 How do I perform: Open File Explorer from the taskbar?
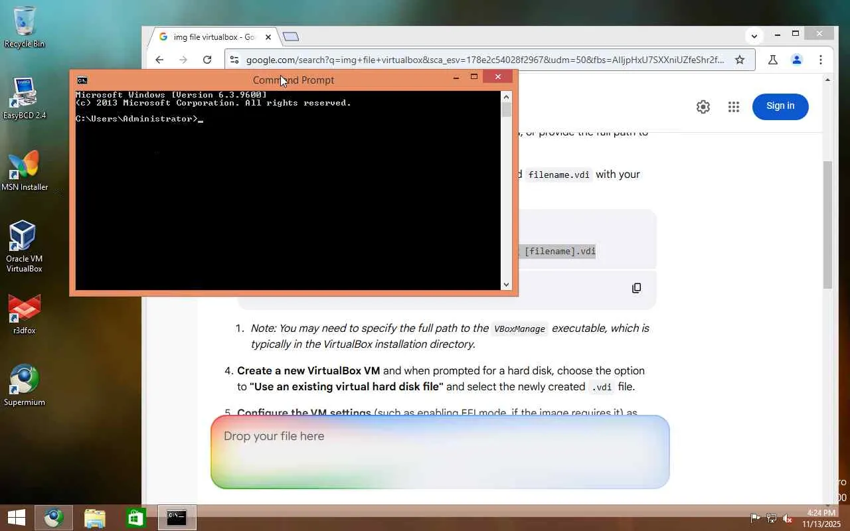[95, 517]
